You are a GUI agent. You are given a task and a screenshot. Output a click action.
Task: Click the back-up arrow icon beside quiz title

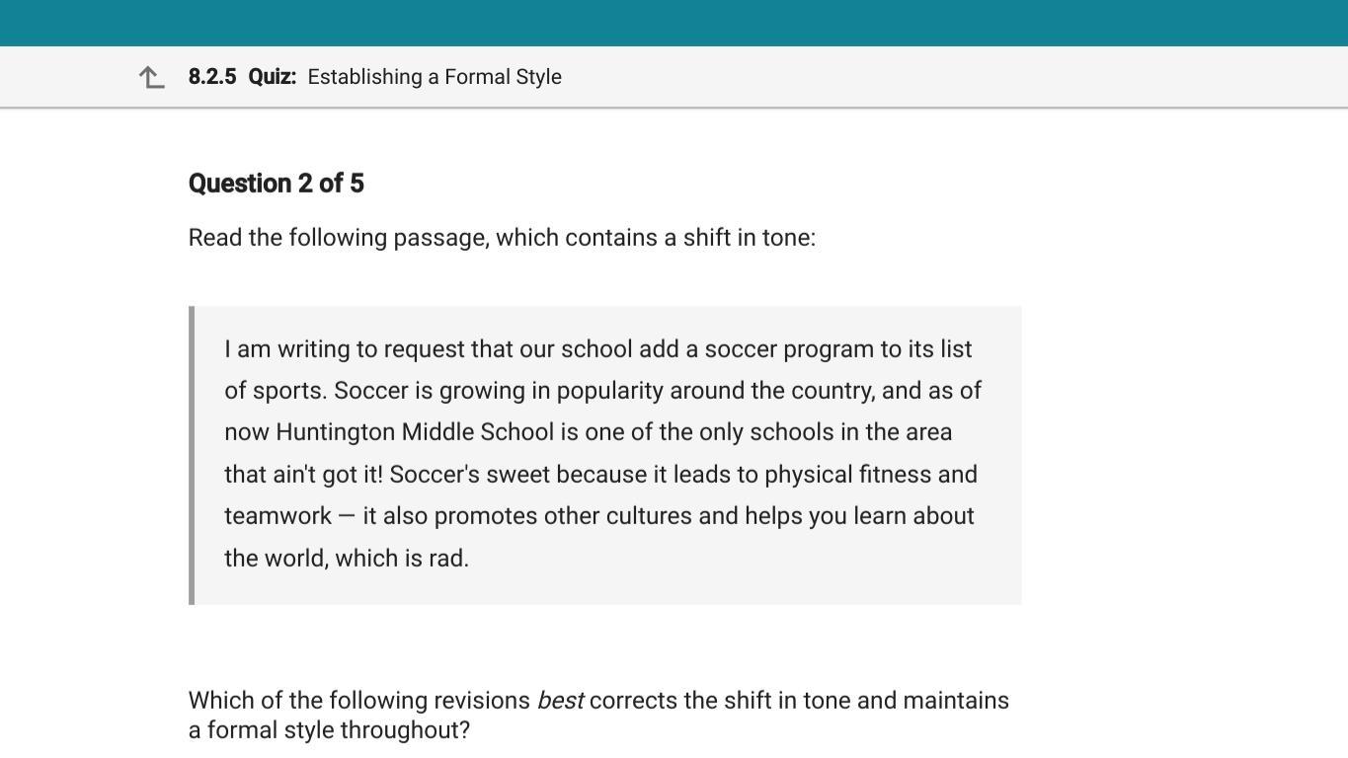(x=151, y=77)
